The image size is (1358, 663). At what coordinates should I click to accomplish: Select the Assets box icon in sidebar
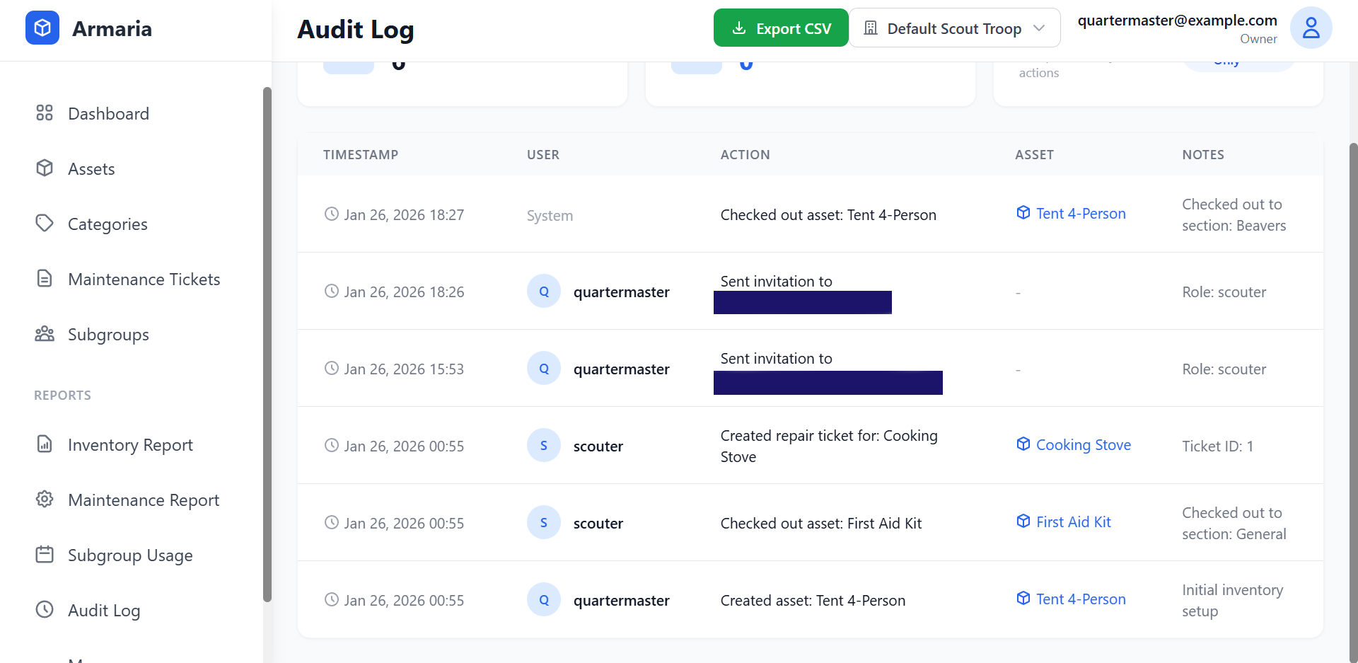45,168
